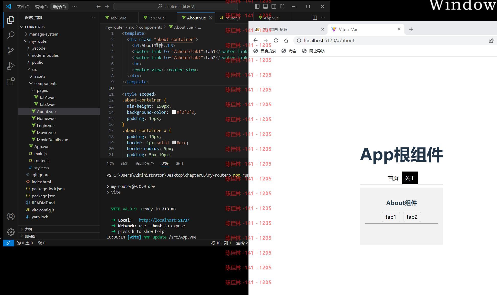Click the ports forwarded status indicator
497x295 pixels.
[42, 243]
